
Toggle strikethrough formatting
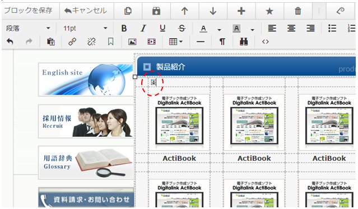182,29
